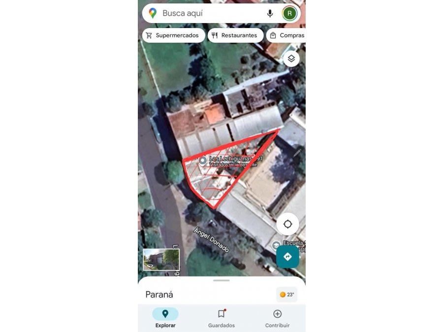Screen dimensions: 443x332
Task: Tap the microphone voice search icon
Action: pos(270,13)
